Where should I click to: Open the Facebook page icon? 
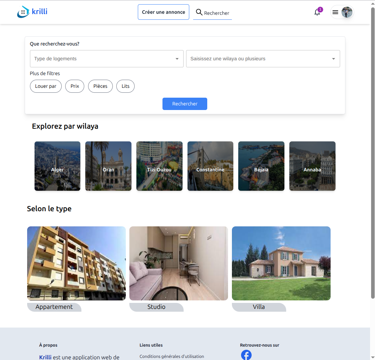point(246,355)
